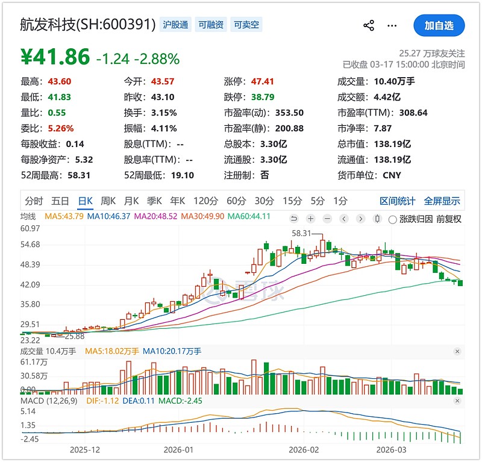Click the volume MA5:18.02万手 label
The width and height of the screenshot is (482, 462).
112,351
